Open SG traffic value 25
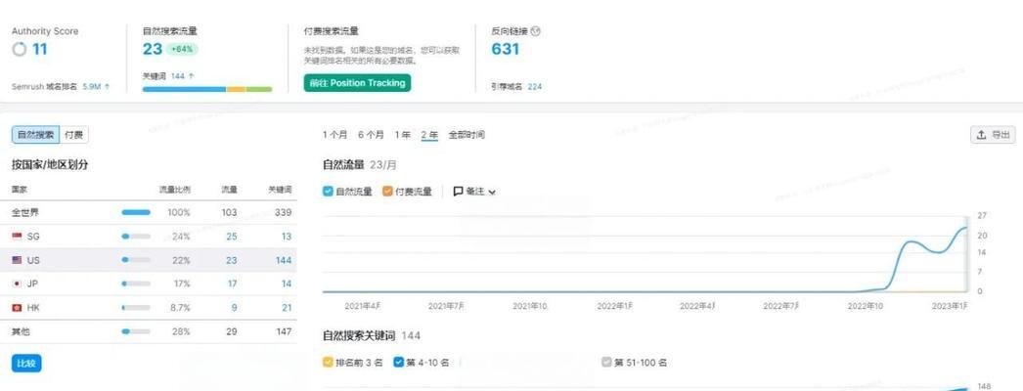 pyautogui.click(x=232, y=237)
